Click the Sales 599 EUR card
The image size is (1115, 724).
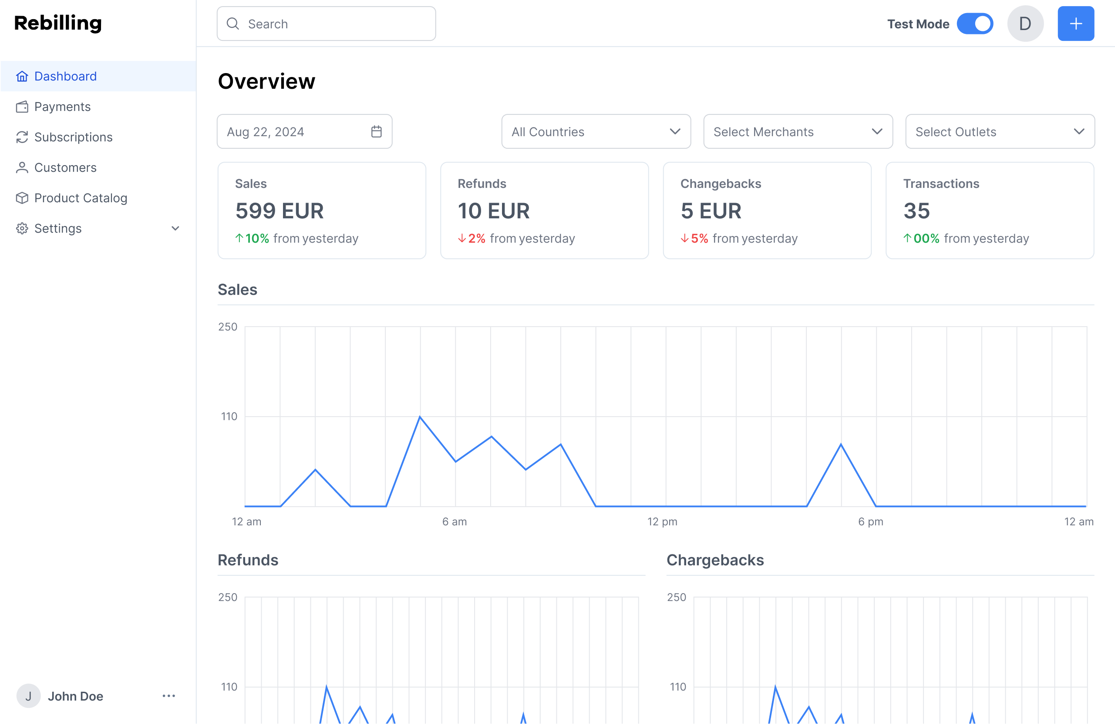(322, 210)
